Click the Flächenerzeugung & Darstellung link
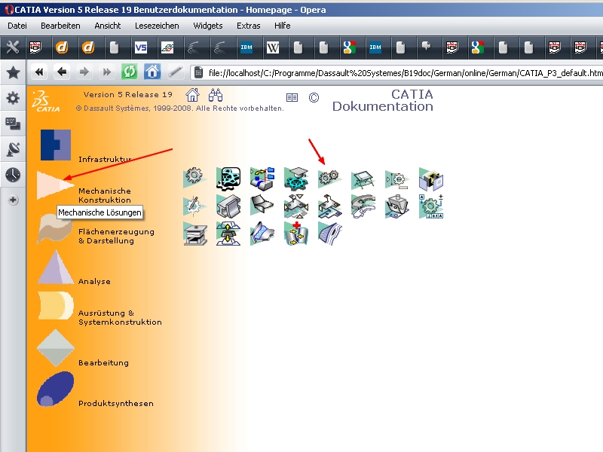This screenshot has width=603, height=452. (116, 236)
